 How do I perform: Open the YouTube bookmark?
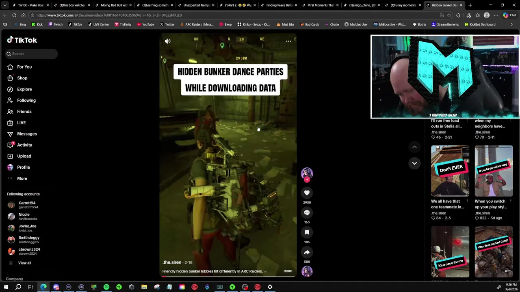[145, 24]
